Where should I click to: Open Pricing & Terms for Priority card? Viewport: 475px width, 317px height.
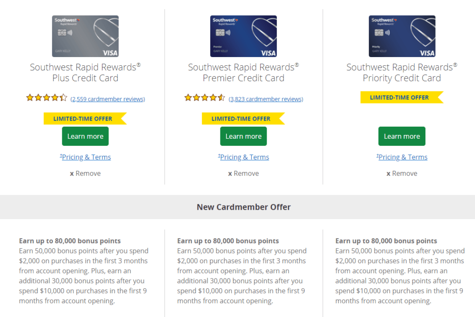tap(402, 157)
